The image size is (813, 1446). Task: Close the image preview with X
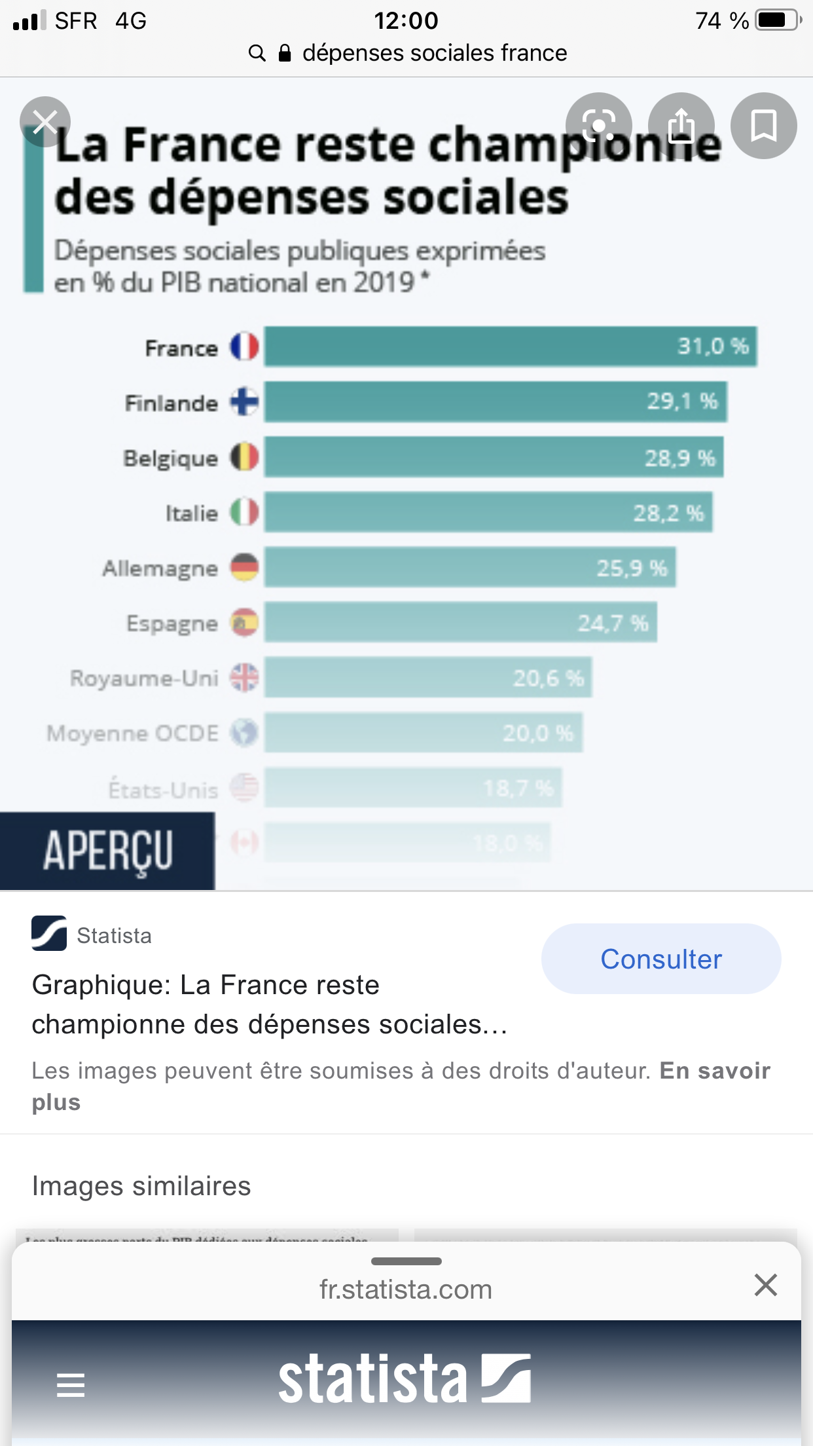(x=45, y=121)
